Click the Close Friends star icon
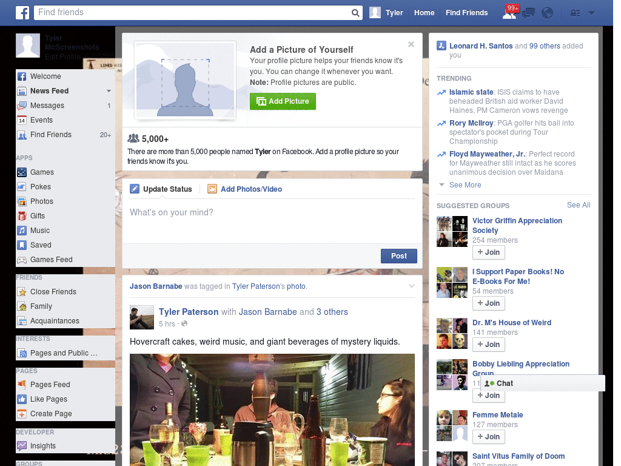The width and height of the screenshot is (621, 466). coord(22,292)
